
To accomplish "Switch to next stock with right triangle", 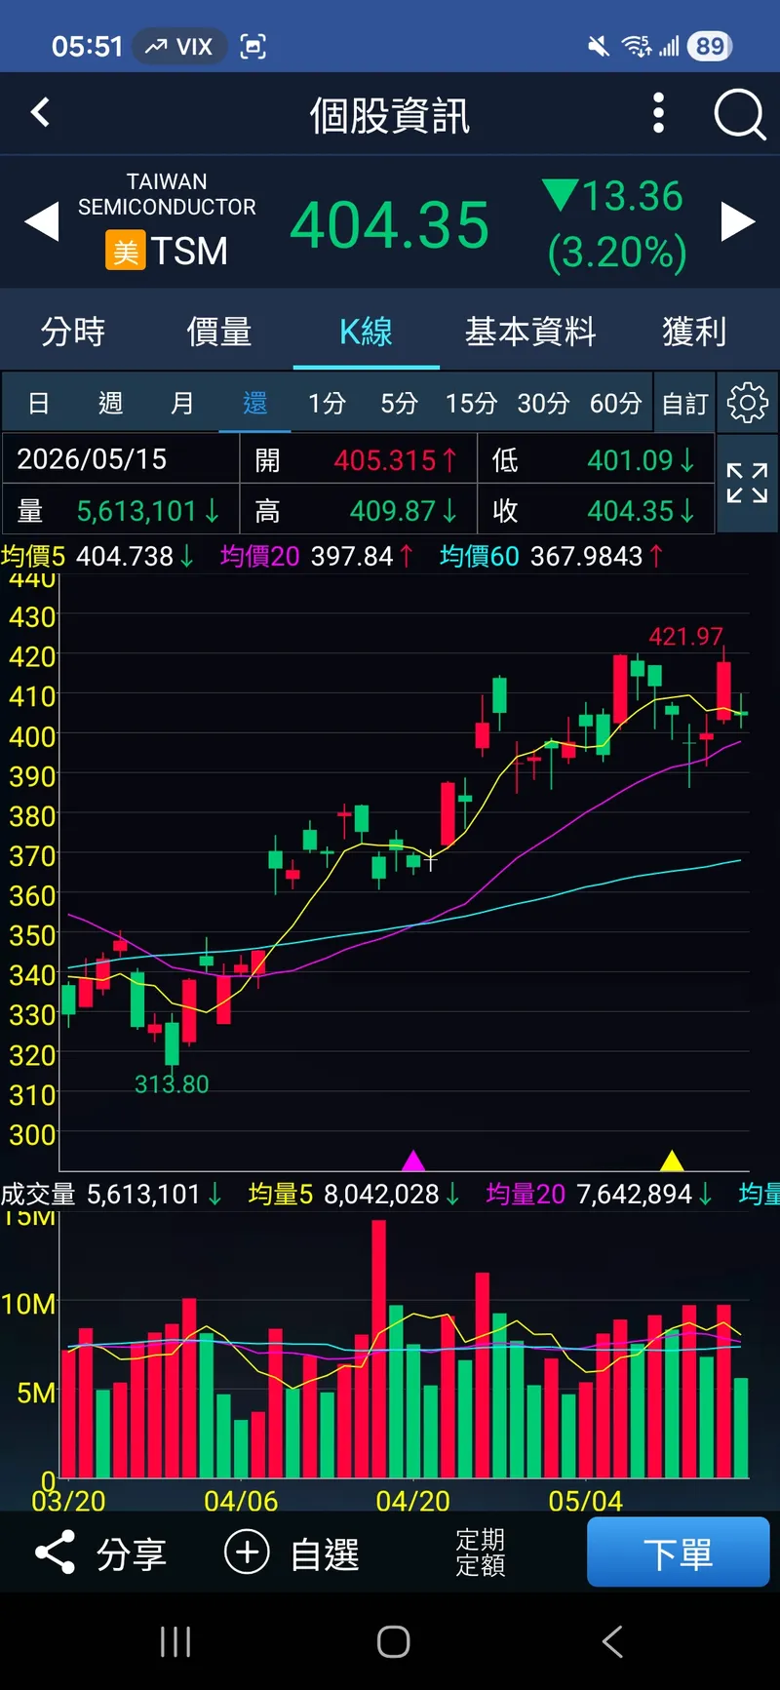I will [x=738, y=222].
